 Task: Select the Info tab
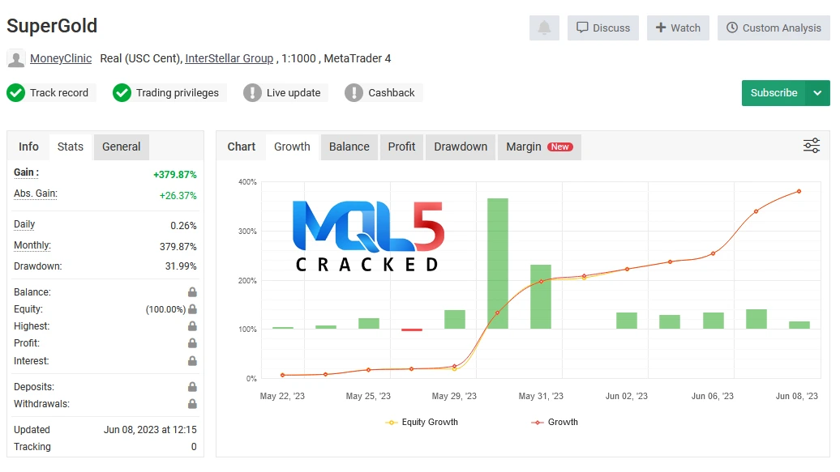(28, 147)
